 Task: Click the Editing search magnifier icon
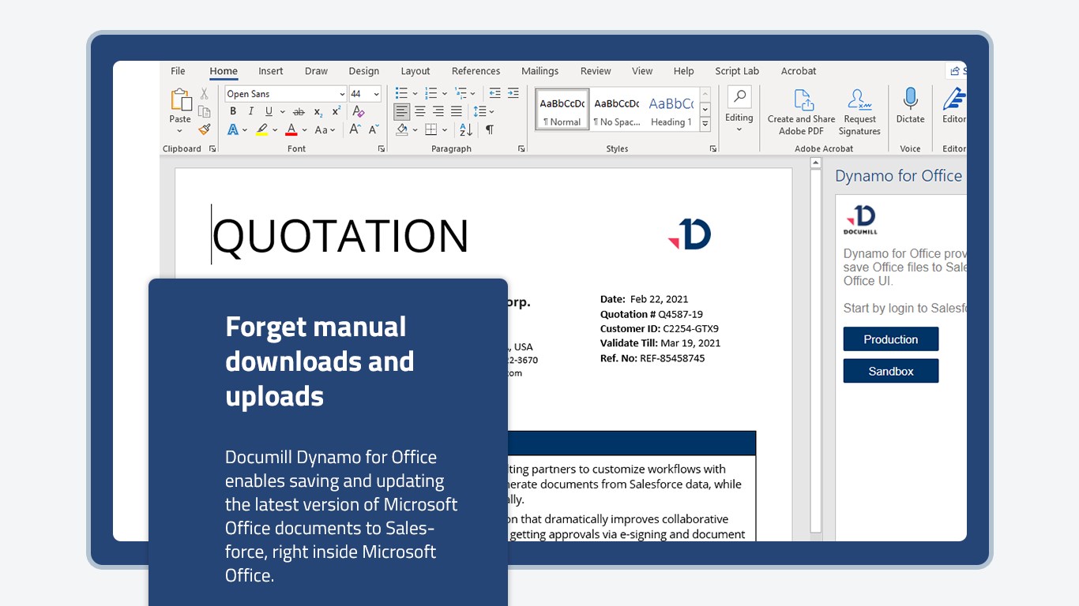click(x=739, y=97)
